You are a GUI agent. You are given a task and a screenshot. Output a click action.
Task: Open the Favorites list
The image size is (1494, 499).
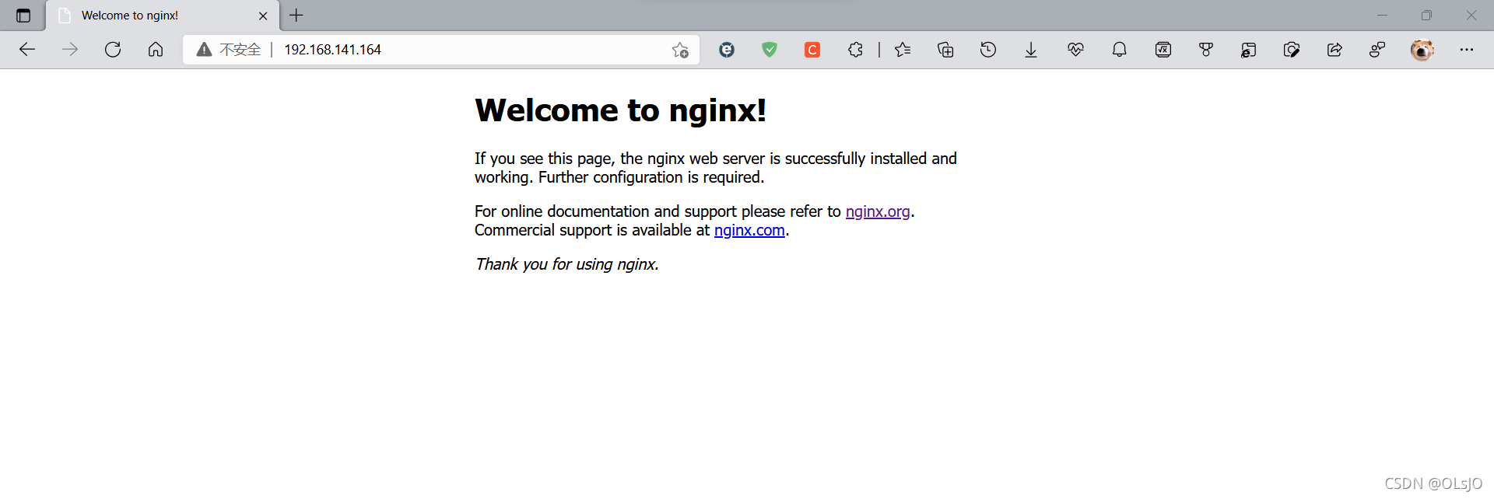coord(903,50)
